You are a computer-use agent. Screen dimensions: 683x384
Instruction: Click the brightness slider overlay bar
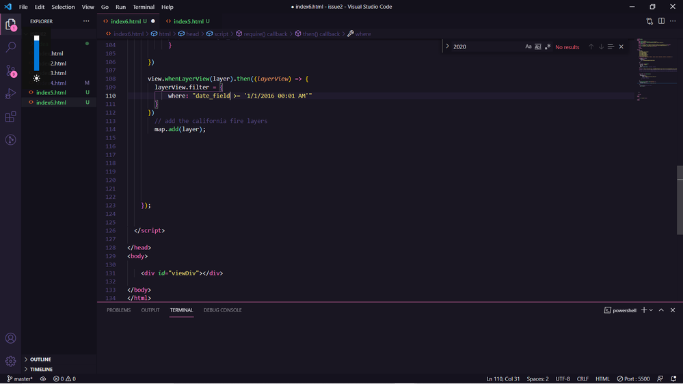(37, 53)
